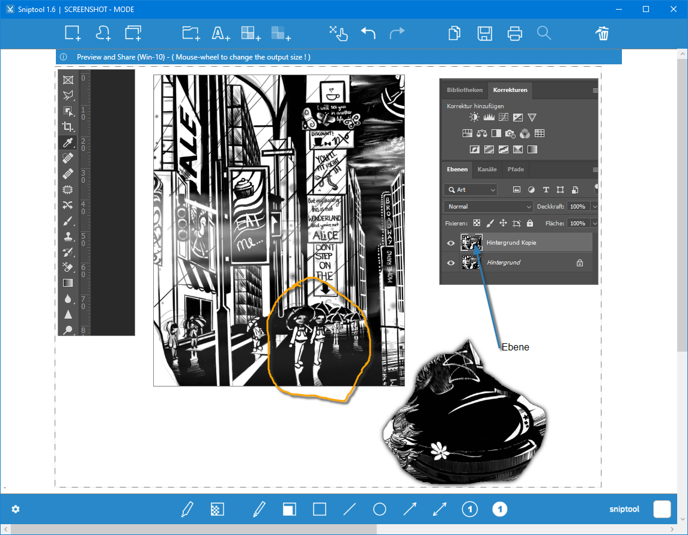
Task: Select the outline rectangle tool
Action: click(x=320, y=509)
